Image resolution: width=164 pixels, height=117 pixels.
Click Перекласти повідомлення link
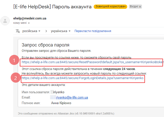[93, 31]
